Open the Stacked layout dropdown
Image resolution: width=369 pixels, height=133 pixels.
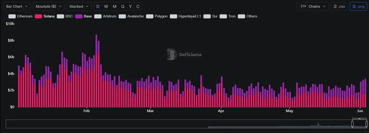pos(79,6)
